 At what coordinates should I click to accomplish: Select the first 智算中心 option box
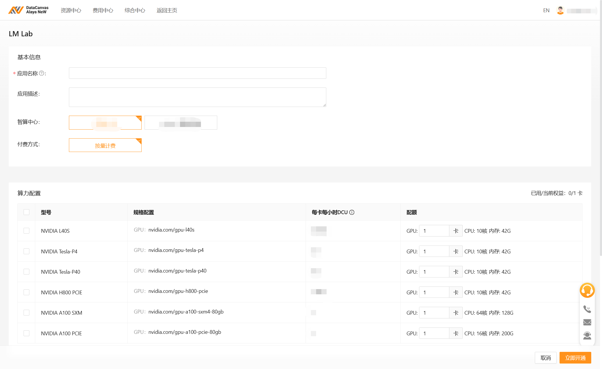(x=105, y=123)
